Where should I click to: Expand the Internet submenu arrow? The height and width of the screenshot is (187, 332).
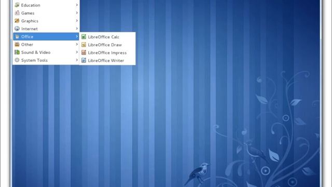coord(77,29)
